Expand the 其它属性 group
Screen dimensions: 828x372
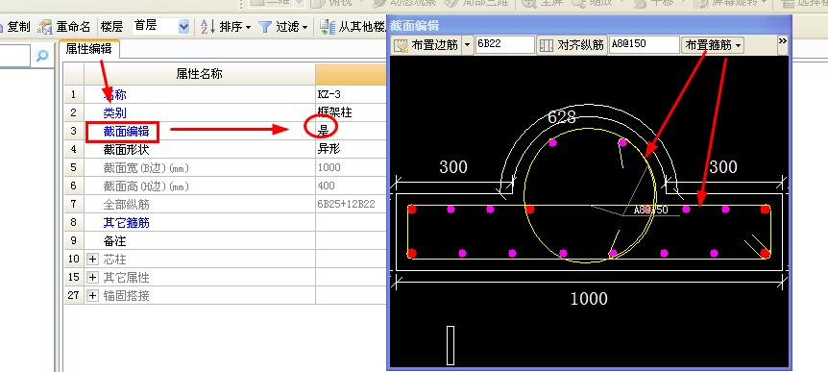pos(93,278)
